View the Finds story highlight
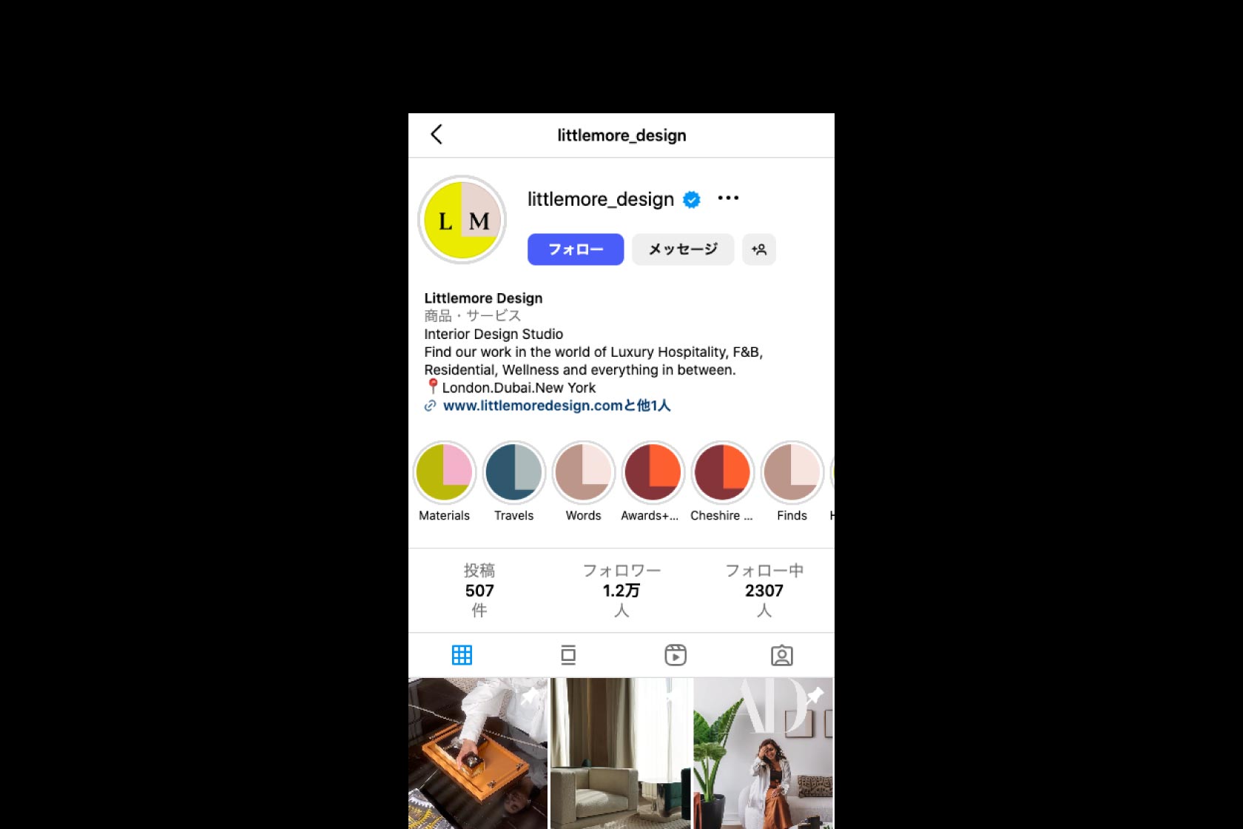Screen dimensions: 1243x829 792,472
